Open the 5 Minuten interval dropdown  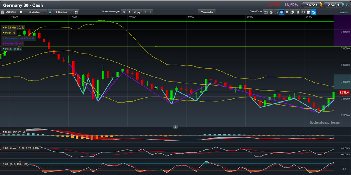point(37,12)
